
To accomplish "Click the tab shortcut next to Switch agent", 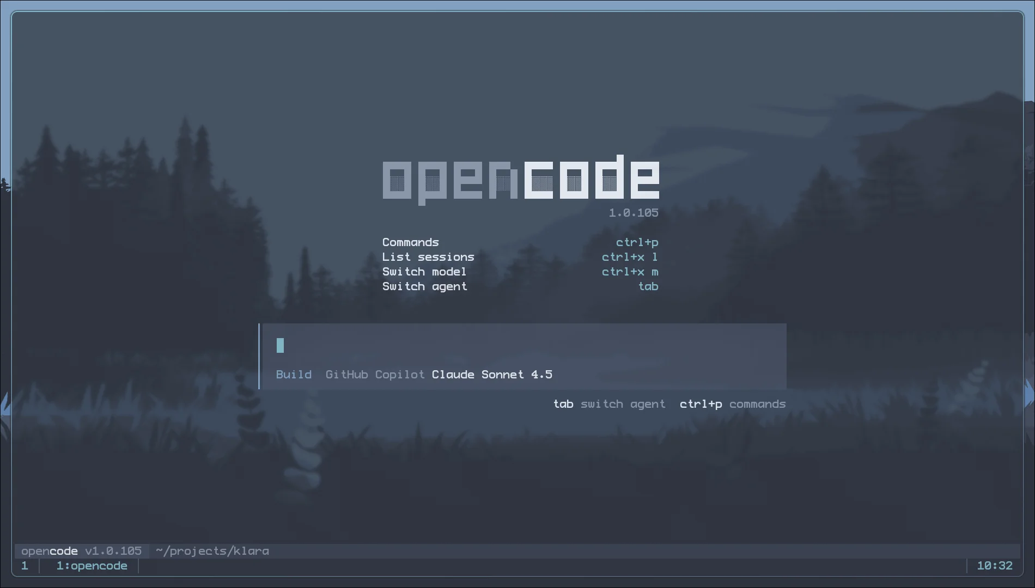I will tap(649, 286).
